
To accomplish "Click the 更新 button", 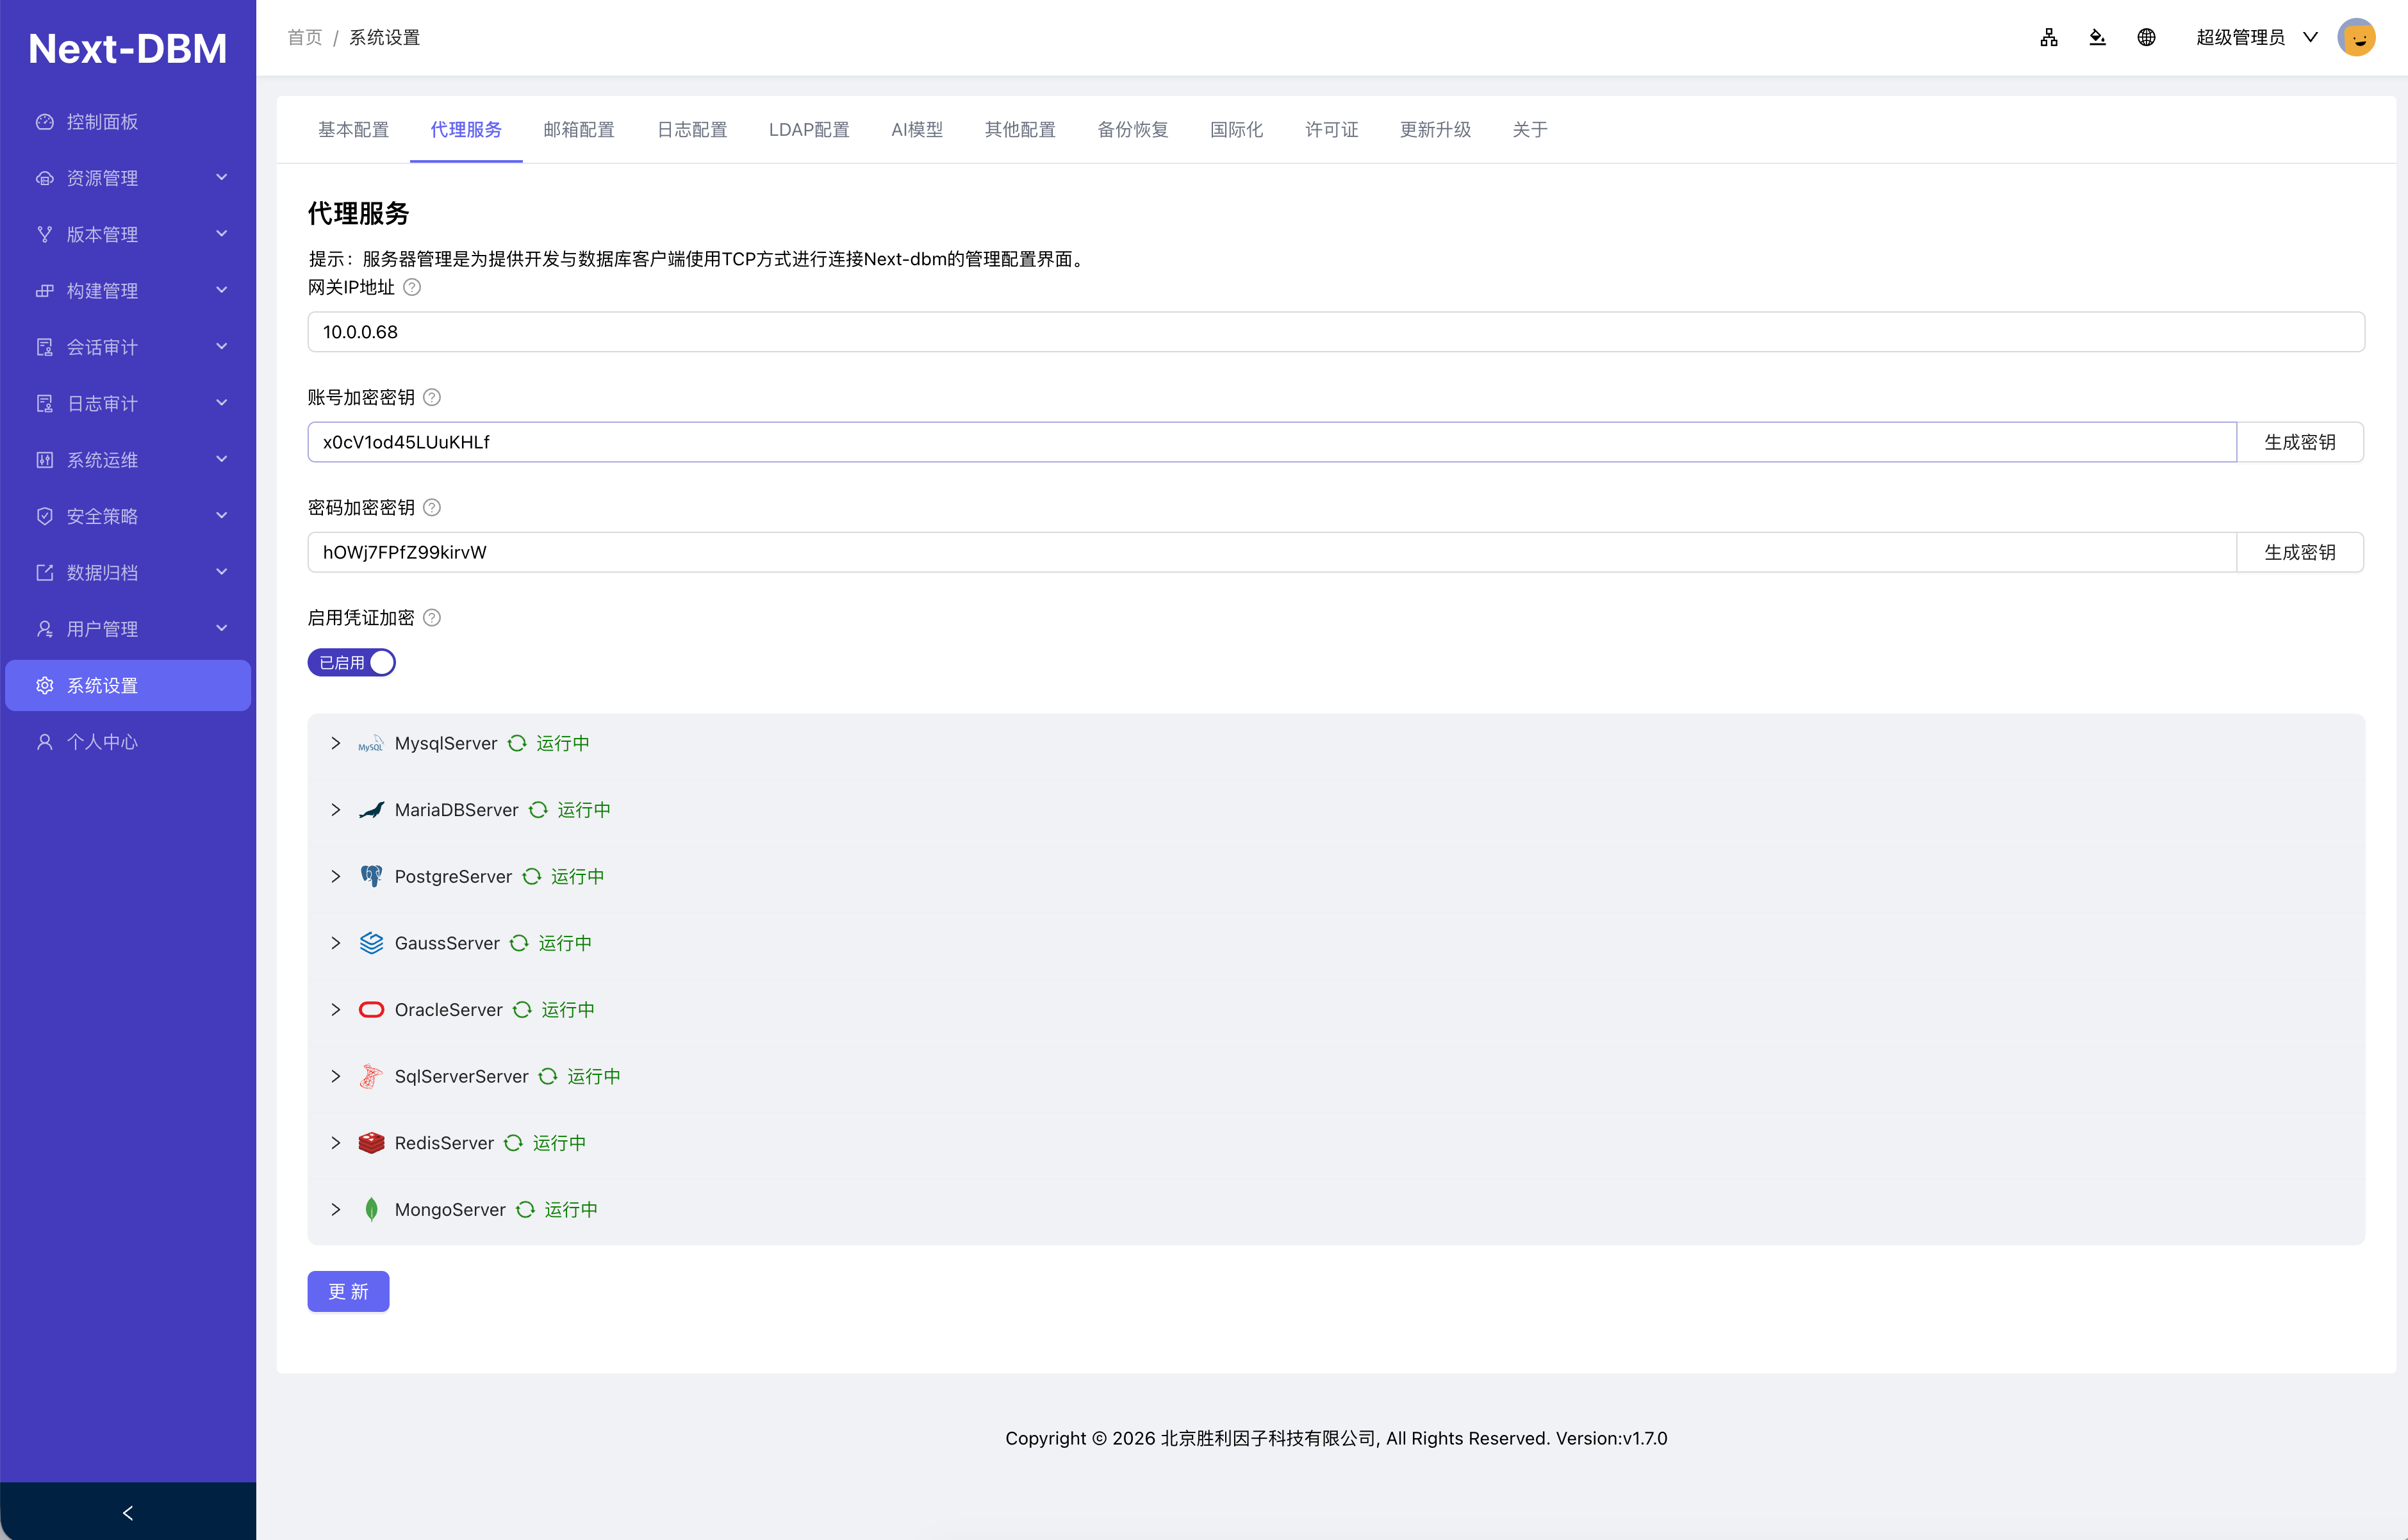I will pyautogui.click(x=348, y=1291).
